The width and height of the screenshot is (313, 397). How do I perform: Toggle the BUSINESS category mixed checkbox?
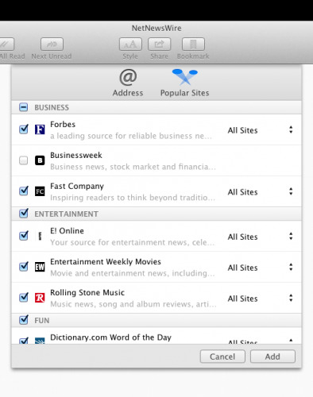pyautogui.click(x=23, y=107)
